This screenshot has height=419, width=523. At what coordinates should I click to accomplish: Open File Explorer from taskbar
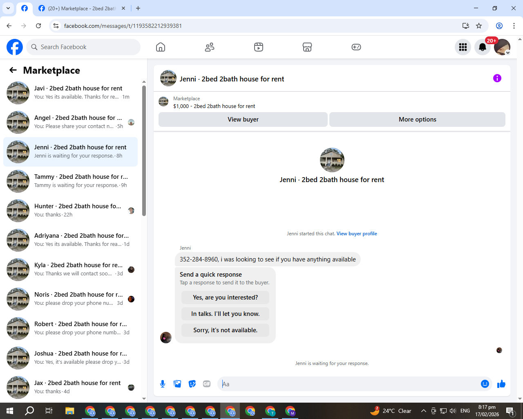[69, 411]
